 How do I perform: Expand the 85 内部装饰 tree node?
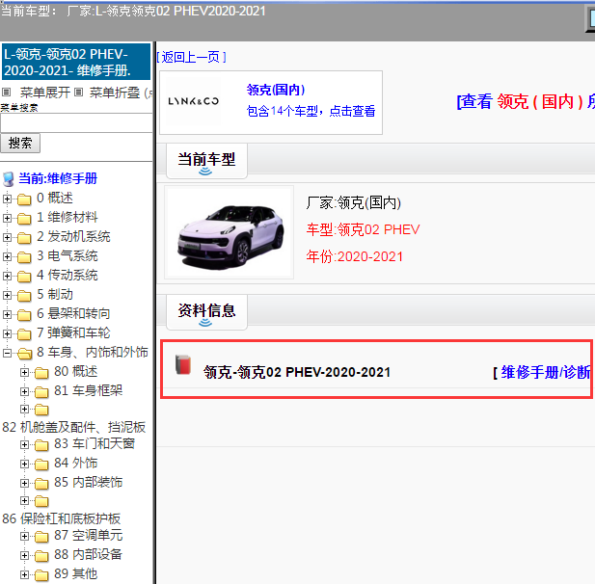[24, 483]
